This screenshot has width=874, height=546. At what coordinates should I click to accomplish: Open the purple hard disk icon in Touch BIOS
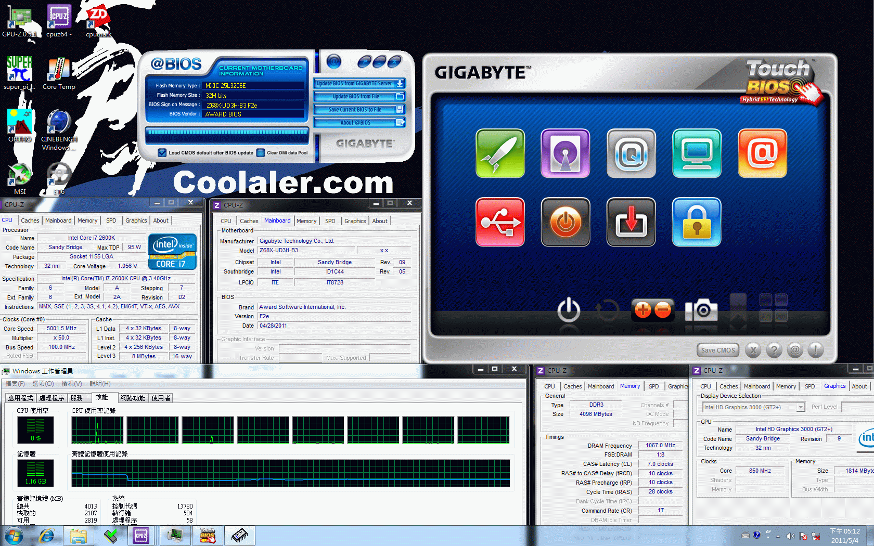point(565,153)
